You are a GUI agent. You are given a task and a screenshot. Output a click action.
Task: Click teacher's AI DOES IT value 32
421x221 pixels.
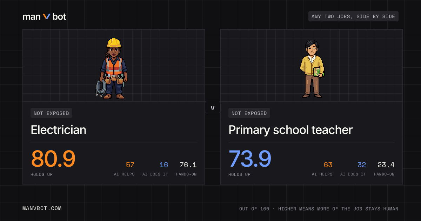[x=362, y=165]
